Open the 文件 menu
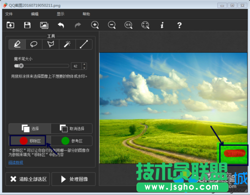 point(9,14)
